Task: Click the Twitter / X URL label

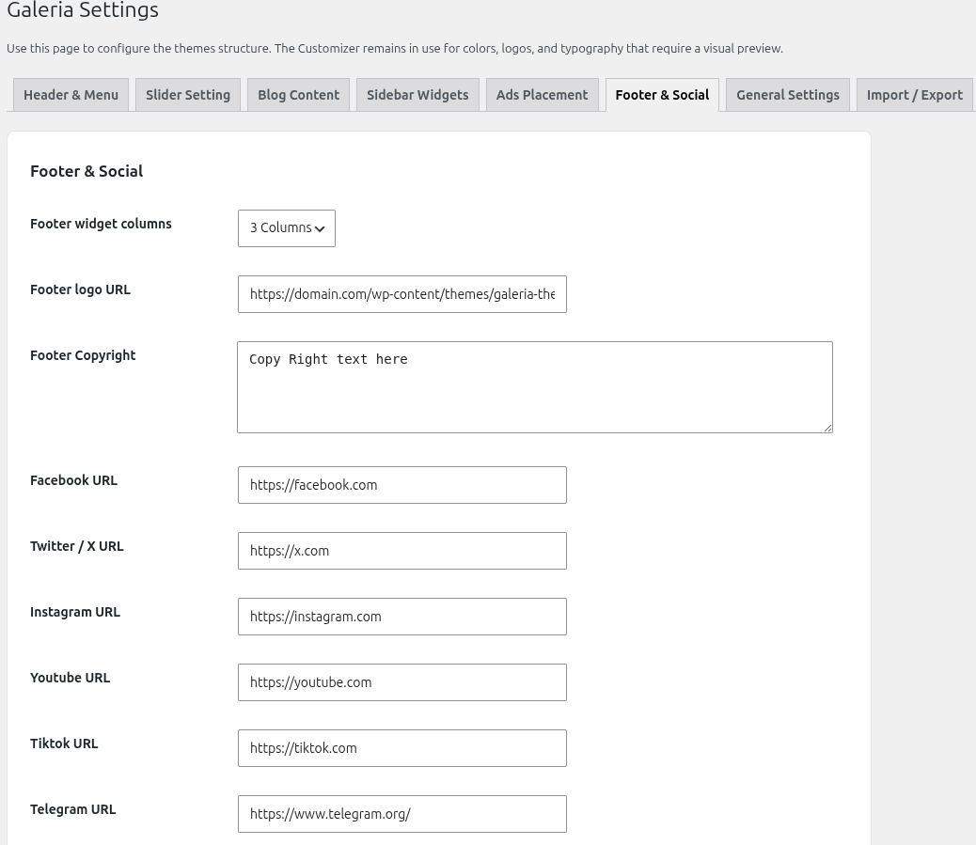Action: [77, 546]
